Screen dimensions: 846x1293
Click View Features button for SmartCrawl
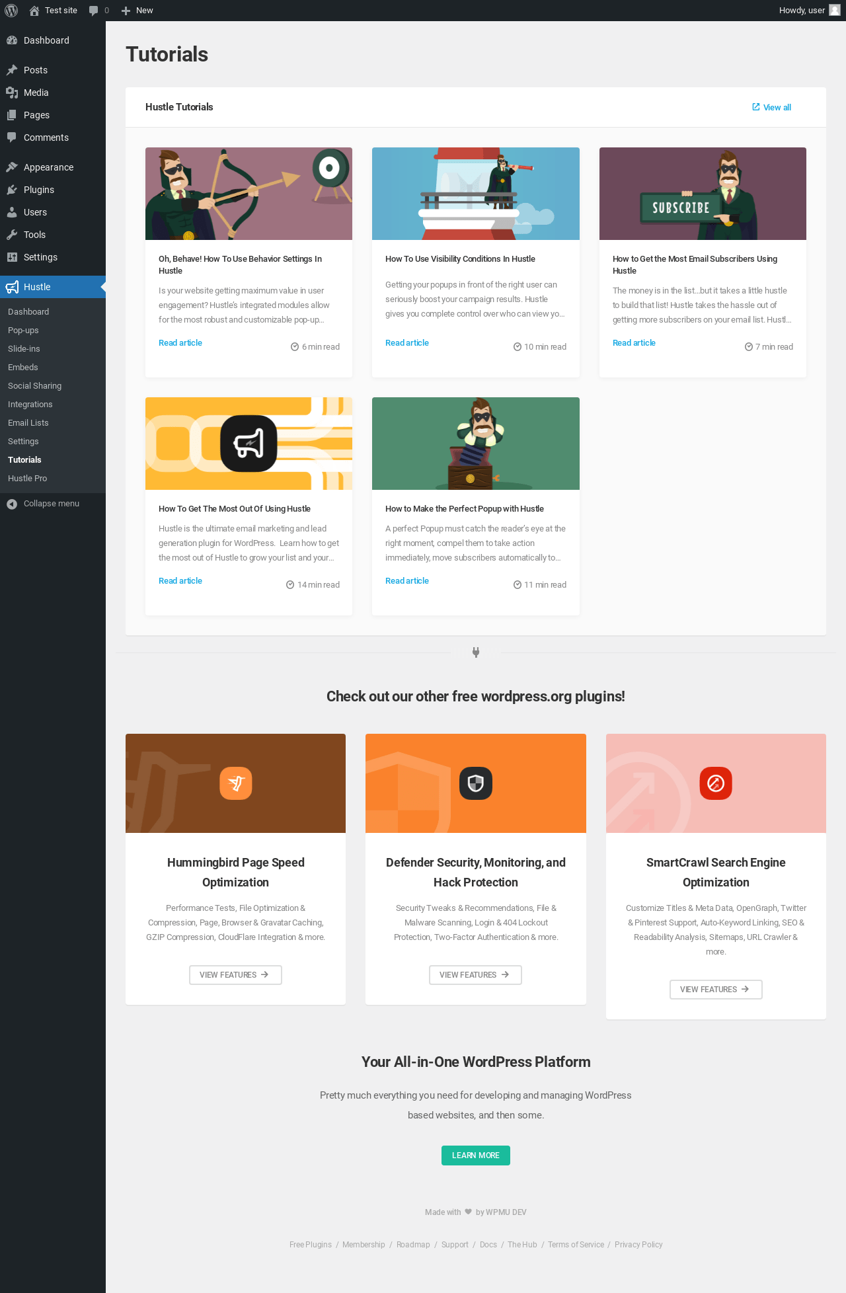pyautogui.click(x=716, y=990)
